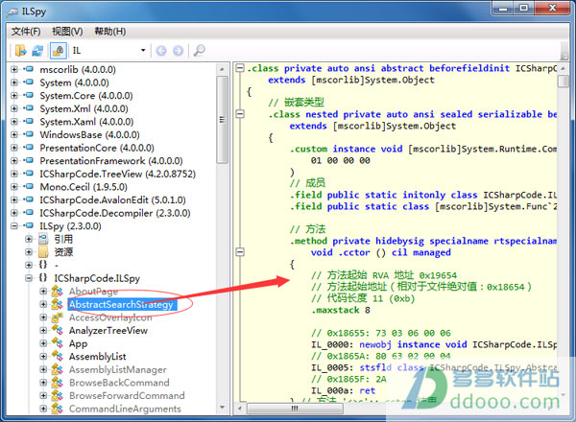The width and height of the screenshot is (576, 422).
Task: Click the tree panel scroll-down arrow
Action: pyautogui.click(x=222, y=408)
